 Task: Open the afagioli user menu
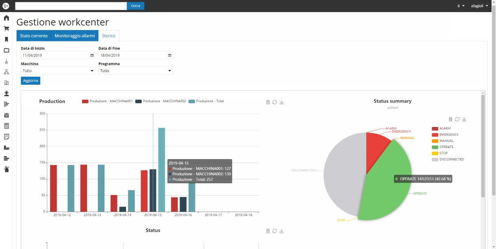tap(479, 6)
